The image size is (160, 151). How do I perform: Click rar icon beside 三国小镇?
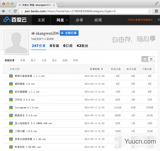(x=11, y=131)
